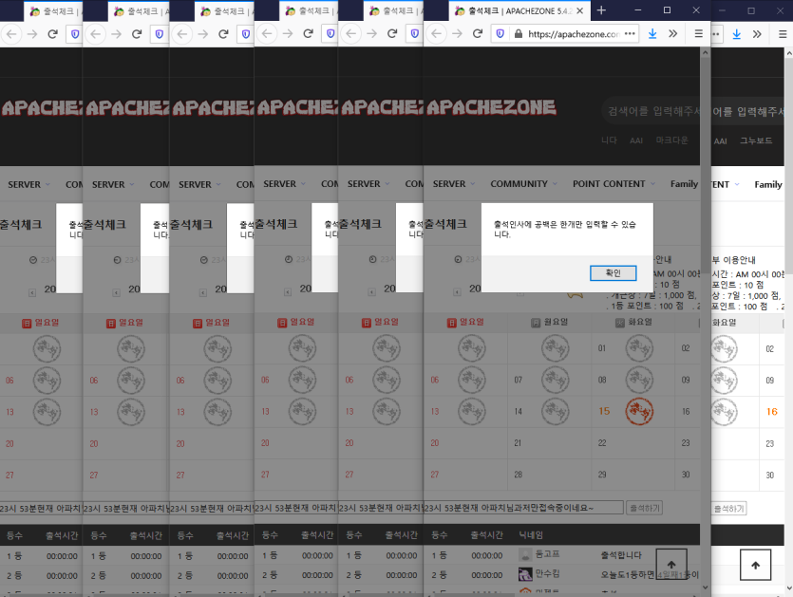Click the 출석하기 button in the right background window

[x=728, y=509]
